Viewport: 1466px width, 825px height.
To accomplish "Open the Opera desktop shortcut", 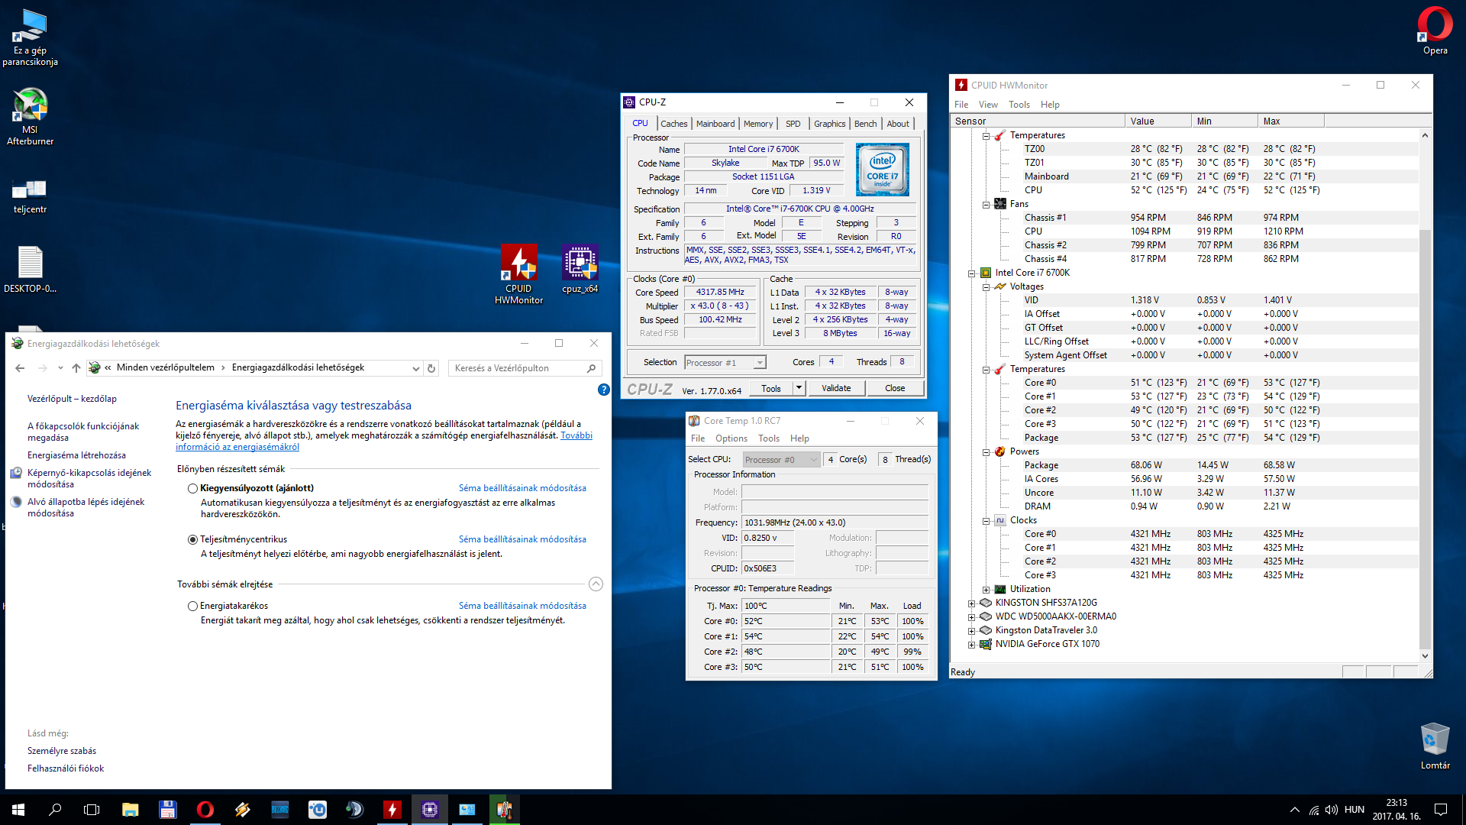I will point(1435,31).
